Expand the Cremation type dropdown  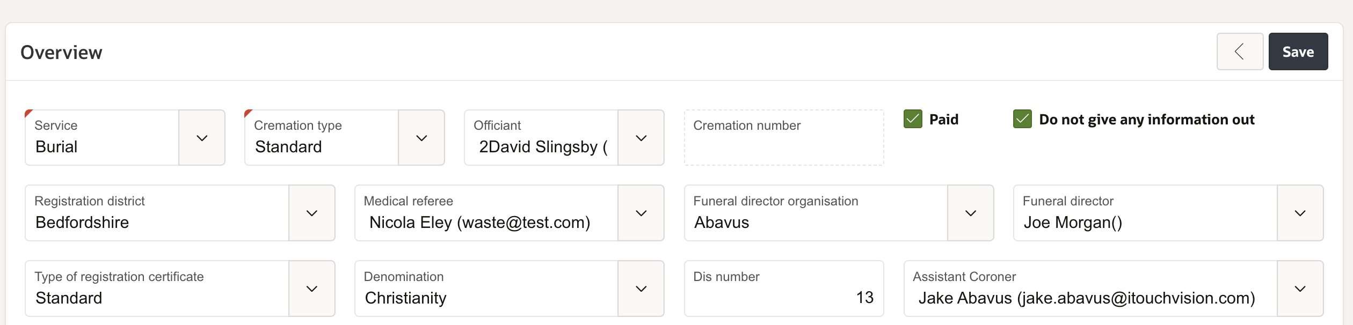click(421, 138)
